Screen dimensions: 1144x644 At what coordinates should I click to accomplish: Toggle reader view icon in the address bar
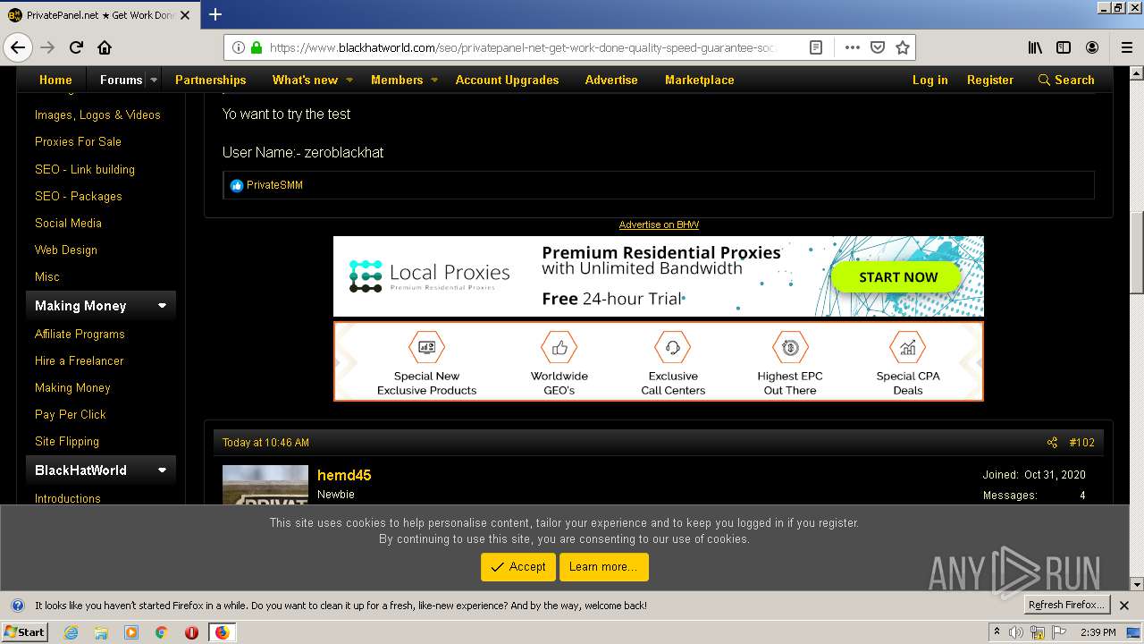816,47
